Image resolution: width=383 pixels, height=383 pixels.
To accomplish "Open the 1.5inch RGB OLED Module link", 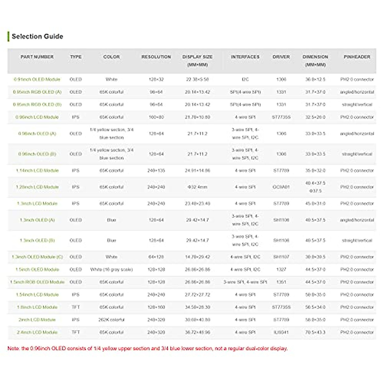I will [x=37, y=282].
